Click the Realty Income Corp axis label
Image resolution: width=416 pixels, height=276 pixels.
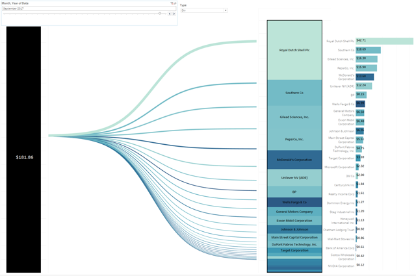pyautogui.click(x=341, y=194)
